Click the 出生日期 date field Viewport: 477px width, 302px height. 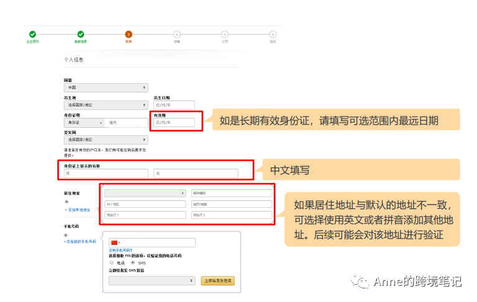click(x=174, y=105)
